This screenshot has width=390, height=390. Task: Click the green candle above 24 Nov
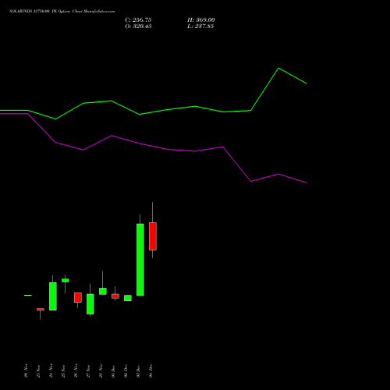click(x=53, y=296)
